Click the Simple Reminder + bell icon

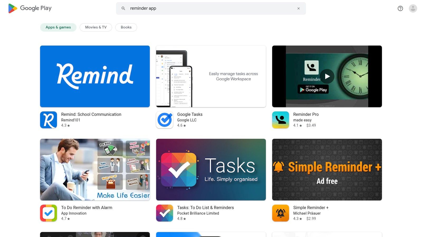pos(281,213)
